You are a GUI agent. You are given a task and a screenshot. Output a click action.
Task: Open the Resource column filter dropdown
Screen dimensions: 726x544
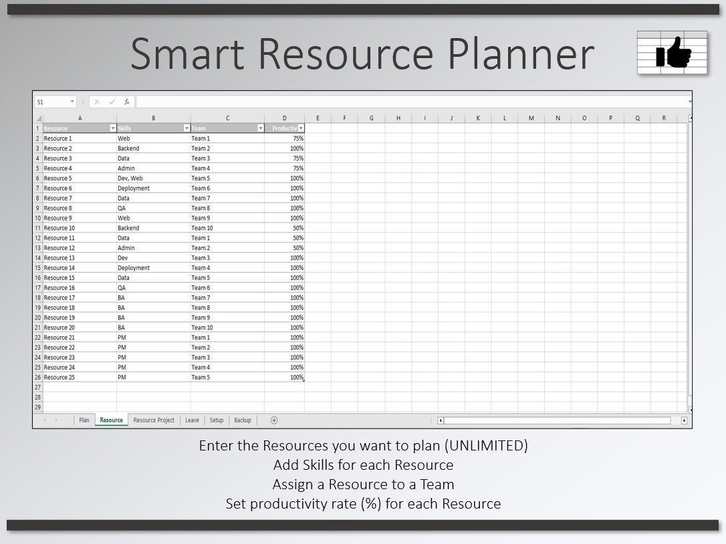tap(113, 128)
